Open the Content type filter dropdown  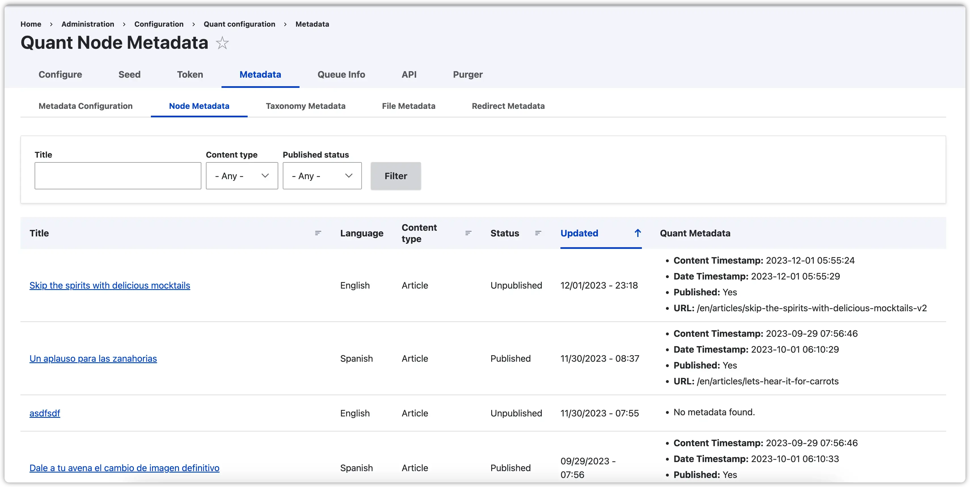click(x=241, y=176)
